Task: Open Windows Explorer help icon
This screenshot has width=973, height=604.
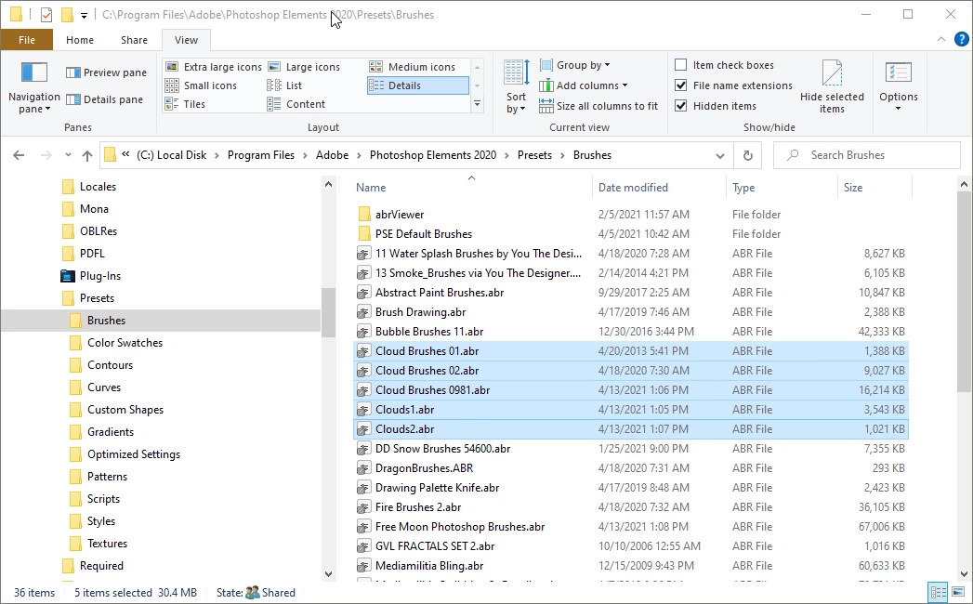Action: (961, 40)
